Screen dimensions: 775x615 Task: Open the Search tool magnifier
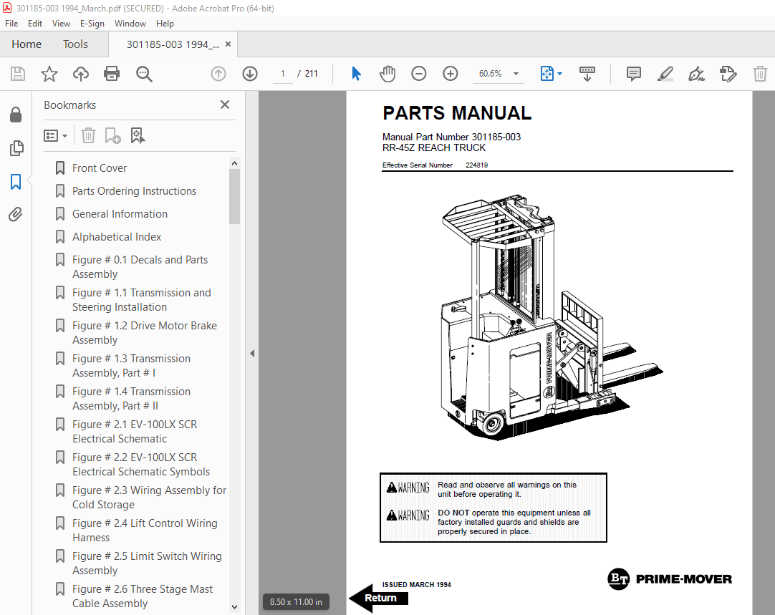pyautogui.click(x=143, y=73)
